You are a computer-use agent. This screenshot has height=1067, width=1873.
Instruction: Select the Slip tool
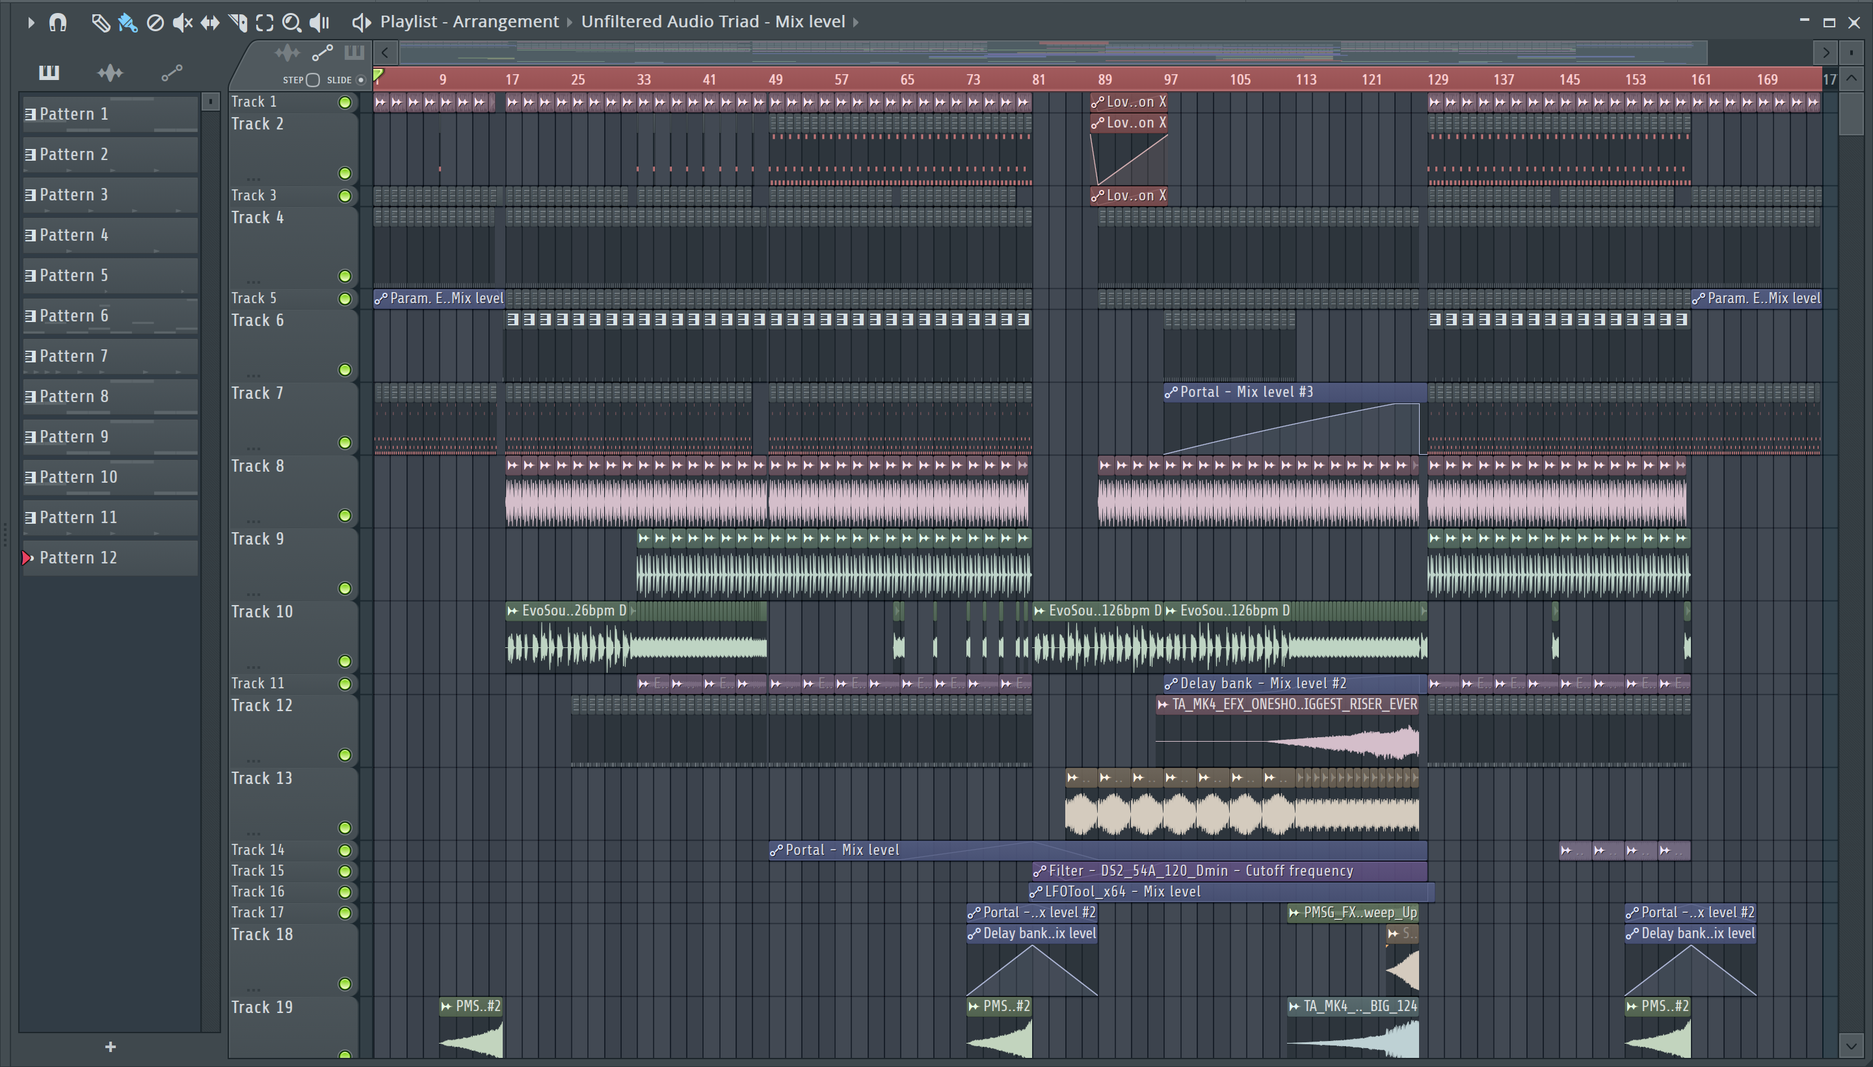210,23
